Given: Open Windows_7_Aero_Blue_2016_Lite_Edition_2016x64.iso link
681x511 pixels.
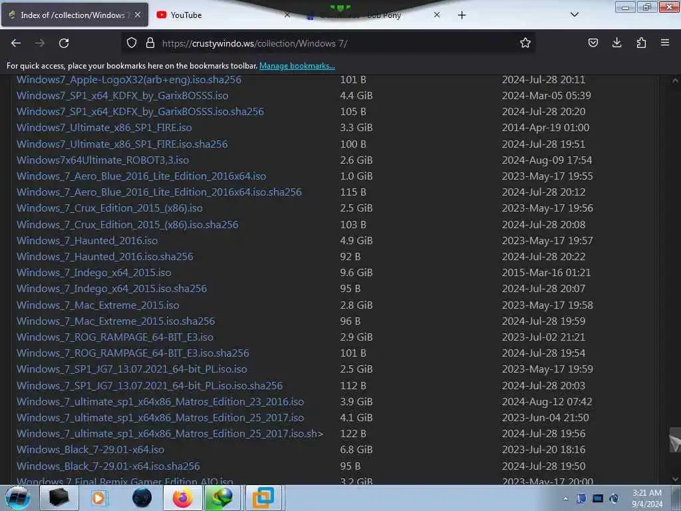Looking at the screenshot, I should [x=141, y=176].
